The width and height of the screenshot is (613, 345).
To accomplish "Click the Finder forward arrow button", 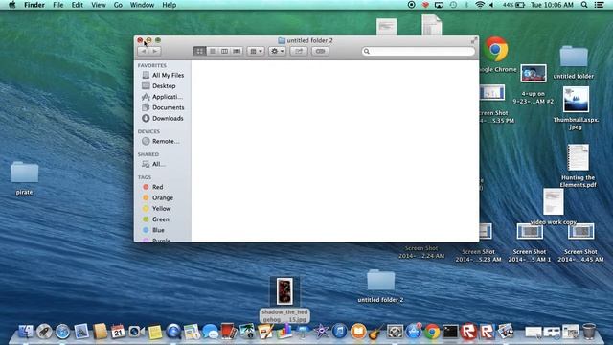I will [155, 51].
